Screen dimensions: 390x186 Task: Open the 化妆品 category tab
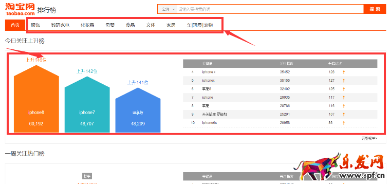point(87,25)
